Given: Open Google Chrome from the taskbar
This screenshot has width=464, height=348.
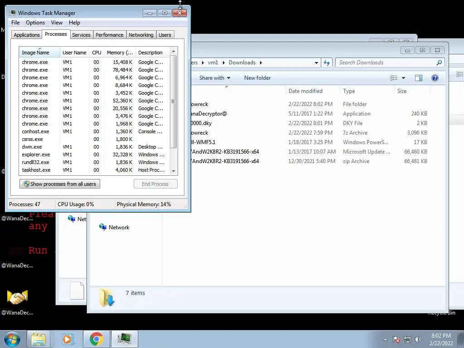Looking at the screenshot, I should [96, 339].
